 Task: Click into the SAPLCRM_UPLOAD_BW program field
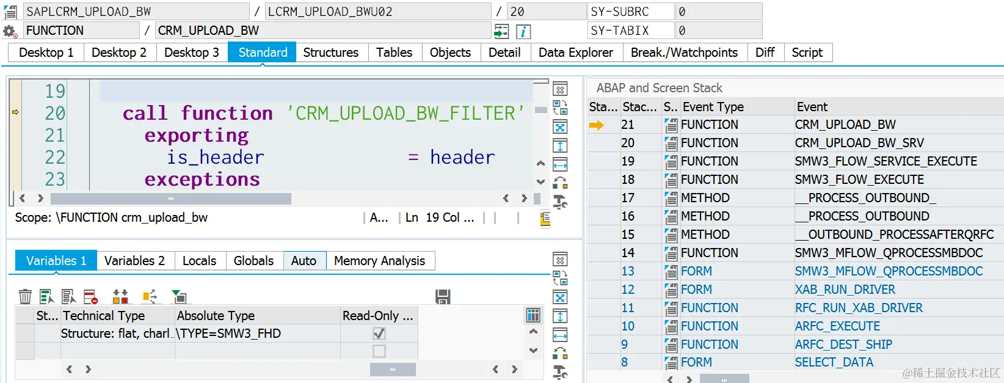pos(137,12)
